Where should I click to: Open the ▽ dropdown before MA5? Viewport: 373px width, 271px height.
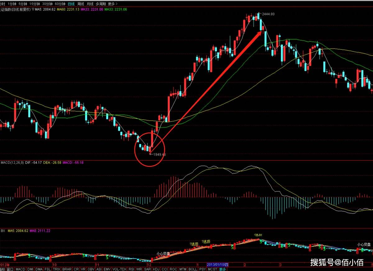[x=33, y=9]
